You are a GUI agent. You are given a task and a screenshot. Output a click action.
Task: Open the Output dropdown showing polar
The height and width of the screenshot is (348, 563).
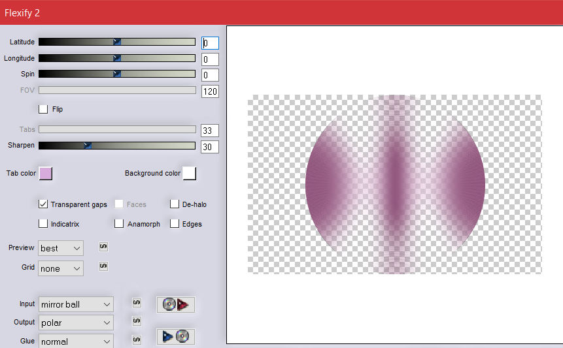tap(76, 323)
